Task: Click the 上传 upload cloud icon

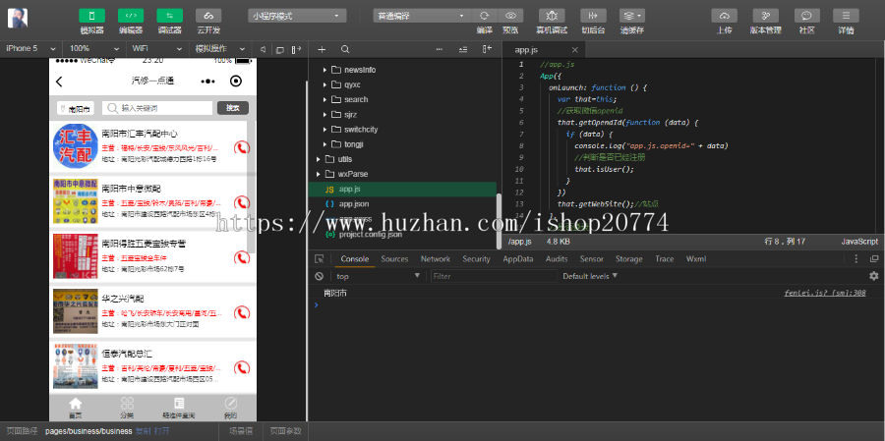Action: point(724,16)
